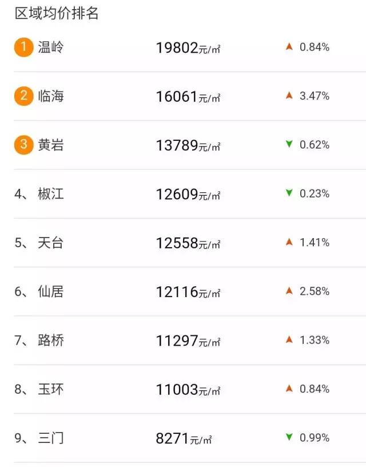
Task: Select the 12116 price for 仙居
Action: click(177, 292)
